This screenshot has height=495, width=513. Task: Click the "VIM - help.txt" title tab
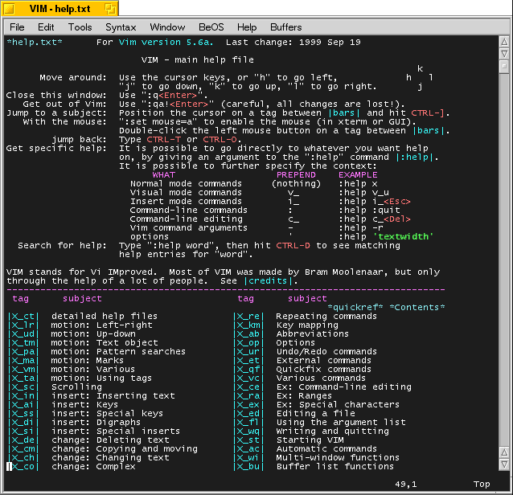tap(60, 9)
